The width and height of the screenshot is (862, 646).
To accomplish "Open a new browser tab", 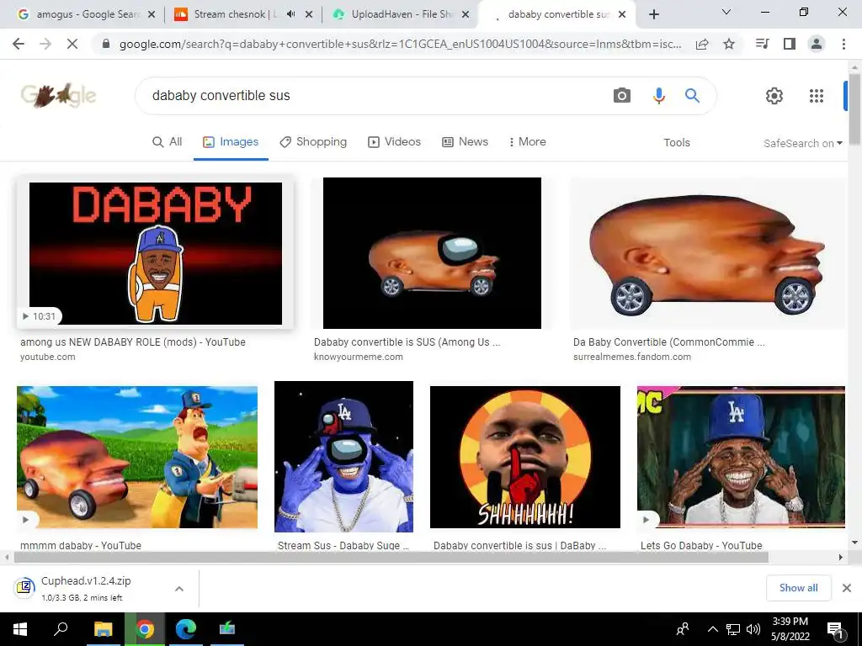I will coord(653,15).
